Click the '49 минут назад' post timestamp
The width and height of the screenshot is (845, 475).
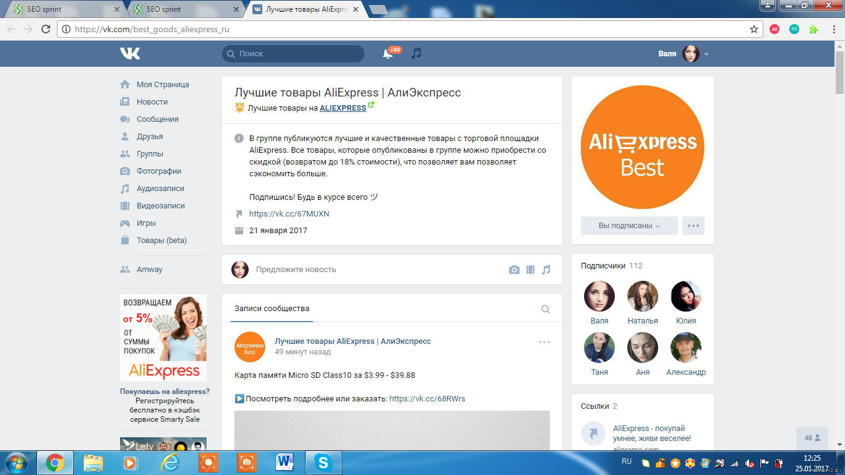[x=302, y=352]
